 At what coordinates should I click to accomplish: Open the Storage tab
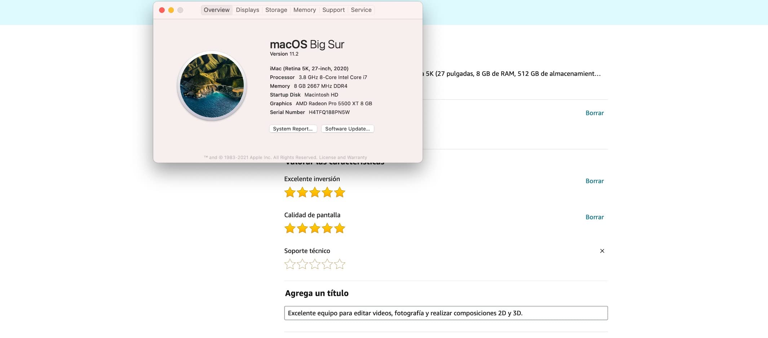(276, 10)
